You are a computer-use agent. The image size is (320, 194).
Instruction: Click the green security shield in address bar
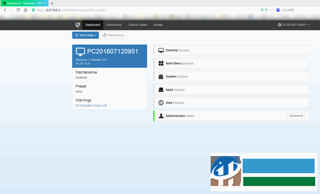[x=33, y=10]
